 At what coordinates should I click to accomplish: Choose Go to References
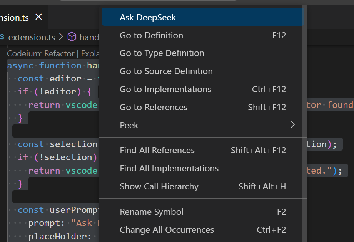pos(154,107)
